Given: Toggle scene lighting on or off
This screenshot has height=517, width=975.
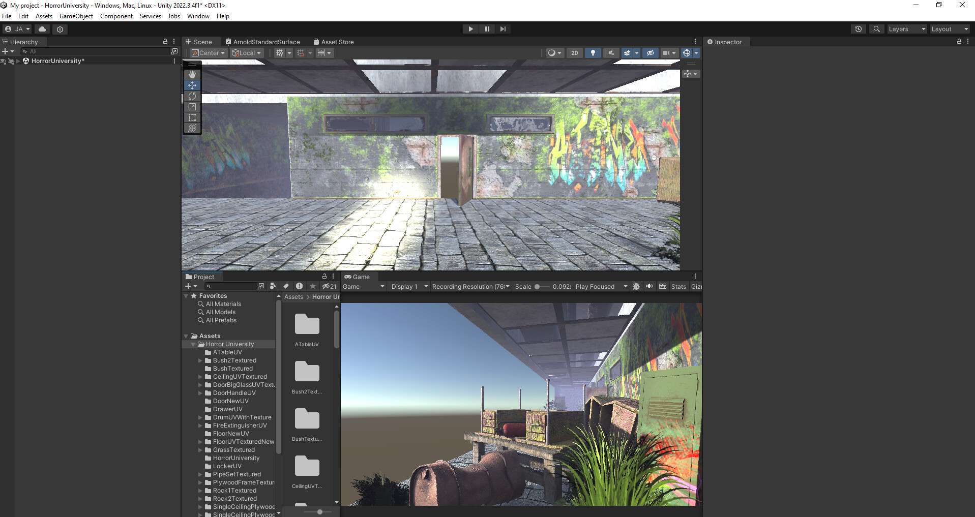Looking at the screenshot, I should pos(593,53).
